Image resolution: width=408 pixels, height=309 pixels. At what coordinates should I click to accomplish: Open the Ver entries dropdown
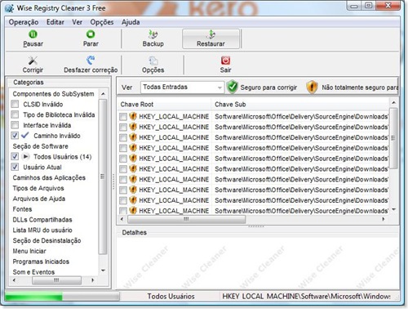tap(182, 87)
